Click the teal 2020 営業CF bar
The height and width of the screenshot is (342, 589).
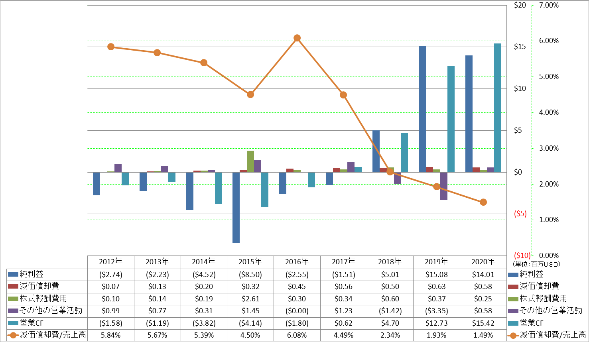point(498,108)
